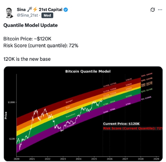Click the blue verified checkmark badge
The height and width of the screenshot is (162, 166).
click(x=66, y=10)
